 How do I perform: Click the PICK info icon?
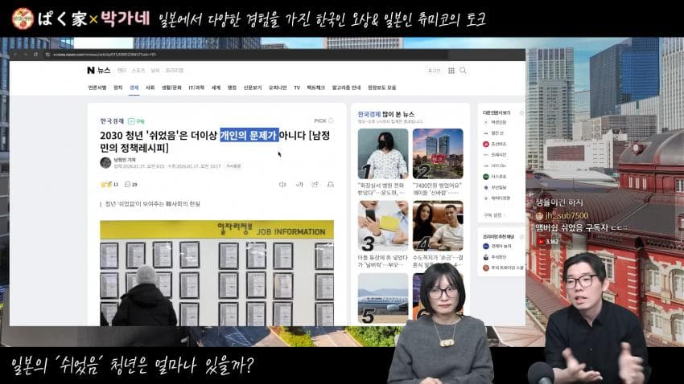click(332, 121)
